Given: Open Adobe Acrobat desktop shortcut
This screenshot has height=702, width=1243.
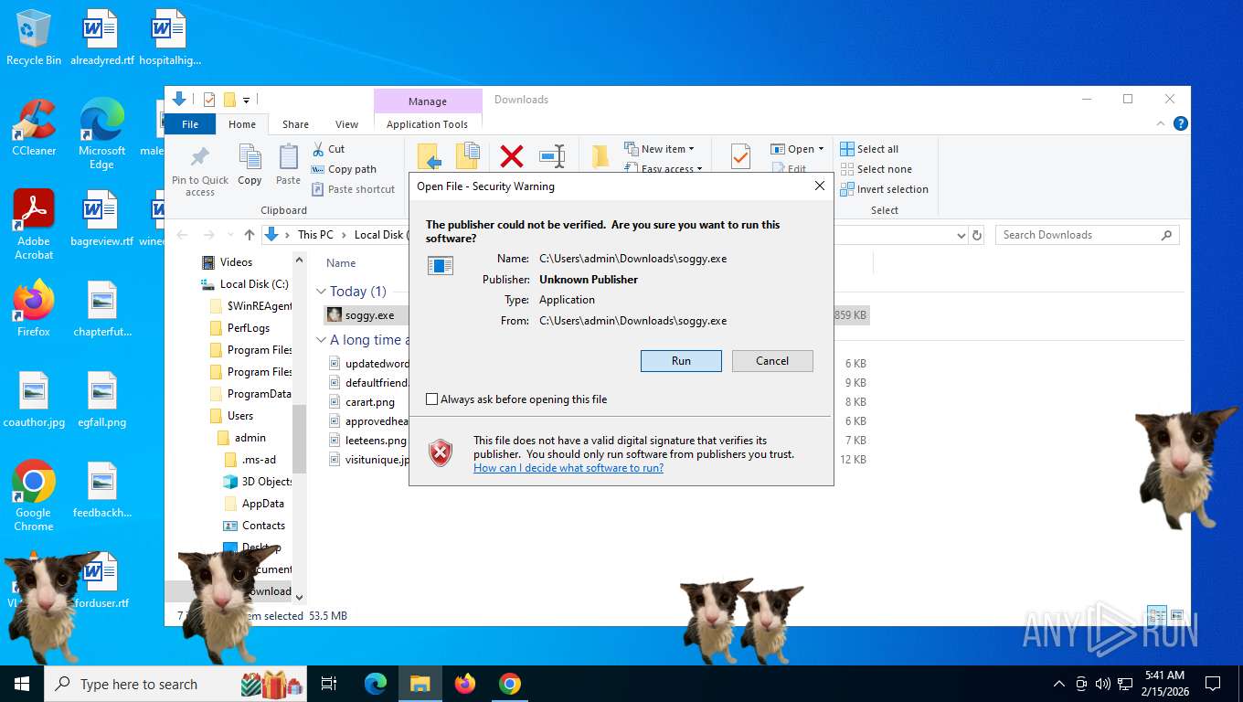Looking at the screenshot, I should pyautogui.click(x=34, y=224).
